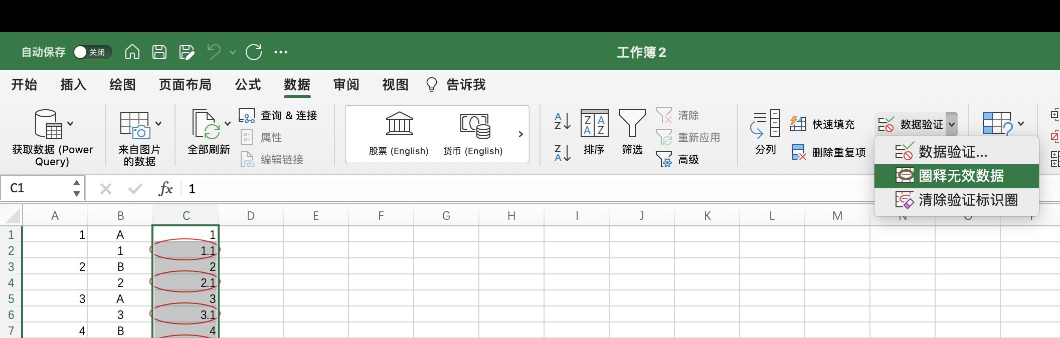Expand the 获取数据 dropdown arrow

point(70,124)
